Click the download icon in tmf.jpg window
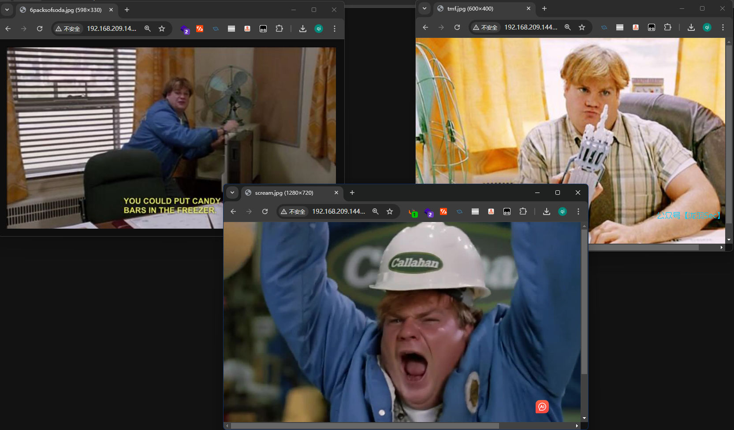Viewport: 734px width, 430px height. tap(691, 27)
